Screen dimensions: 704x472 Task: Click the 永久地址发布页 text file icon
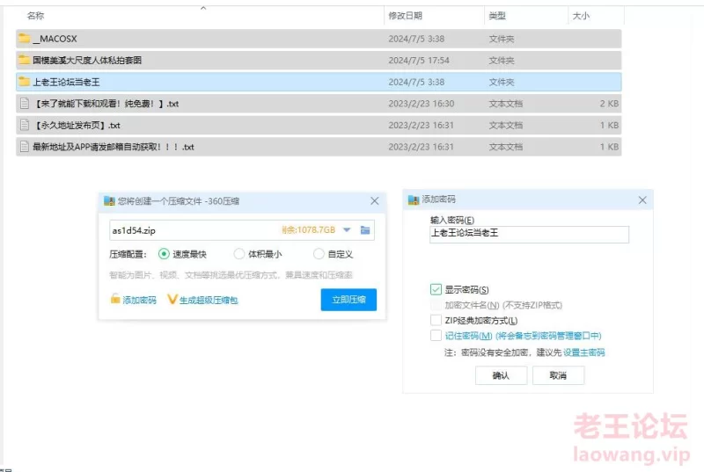pyautogui.click(x=24, y=125)
